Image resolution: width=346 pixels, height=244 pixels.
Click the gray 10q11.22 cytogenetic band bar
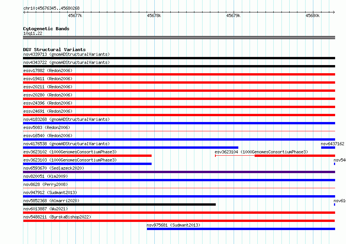[x=179, y=38]
